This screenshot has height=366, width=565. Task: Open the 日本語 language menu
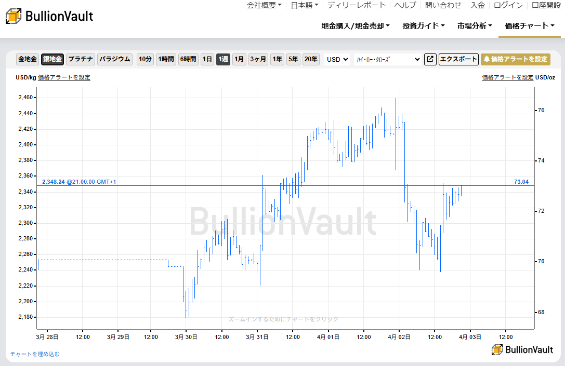pos(303,5)
